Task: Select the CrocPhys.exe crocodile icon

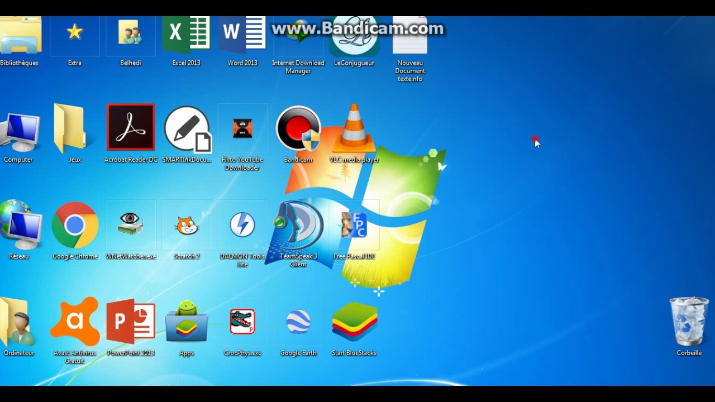Action: tap(242, 322)
